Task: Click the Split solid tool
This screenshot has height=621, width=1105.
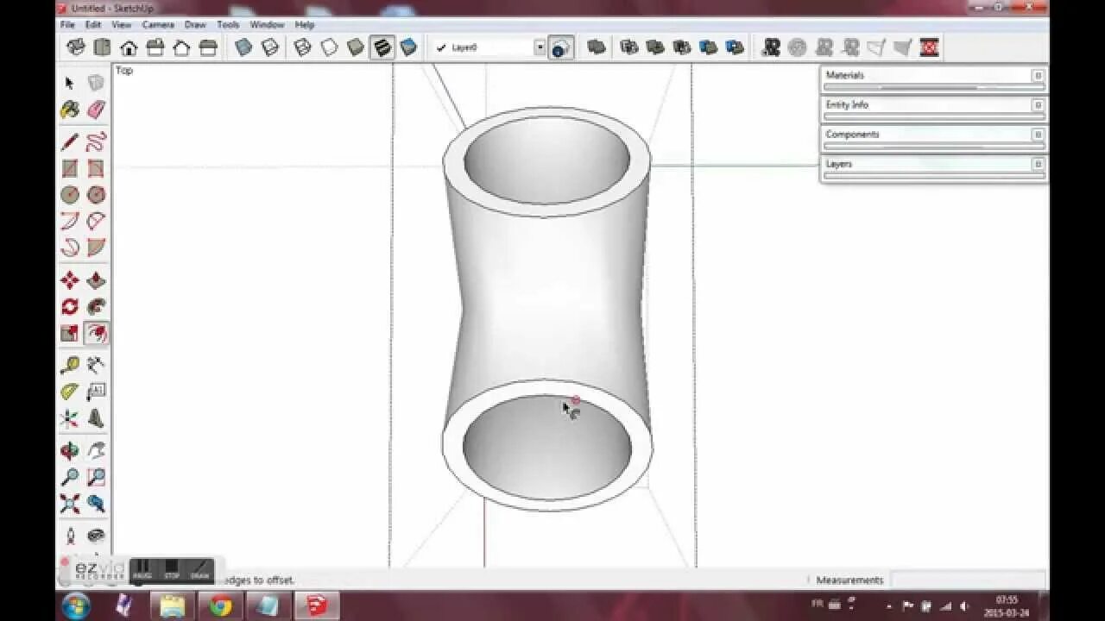Action: pyautogui.click(x=735, y=47)
